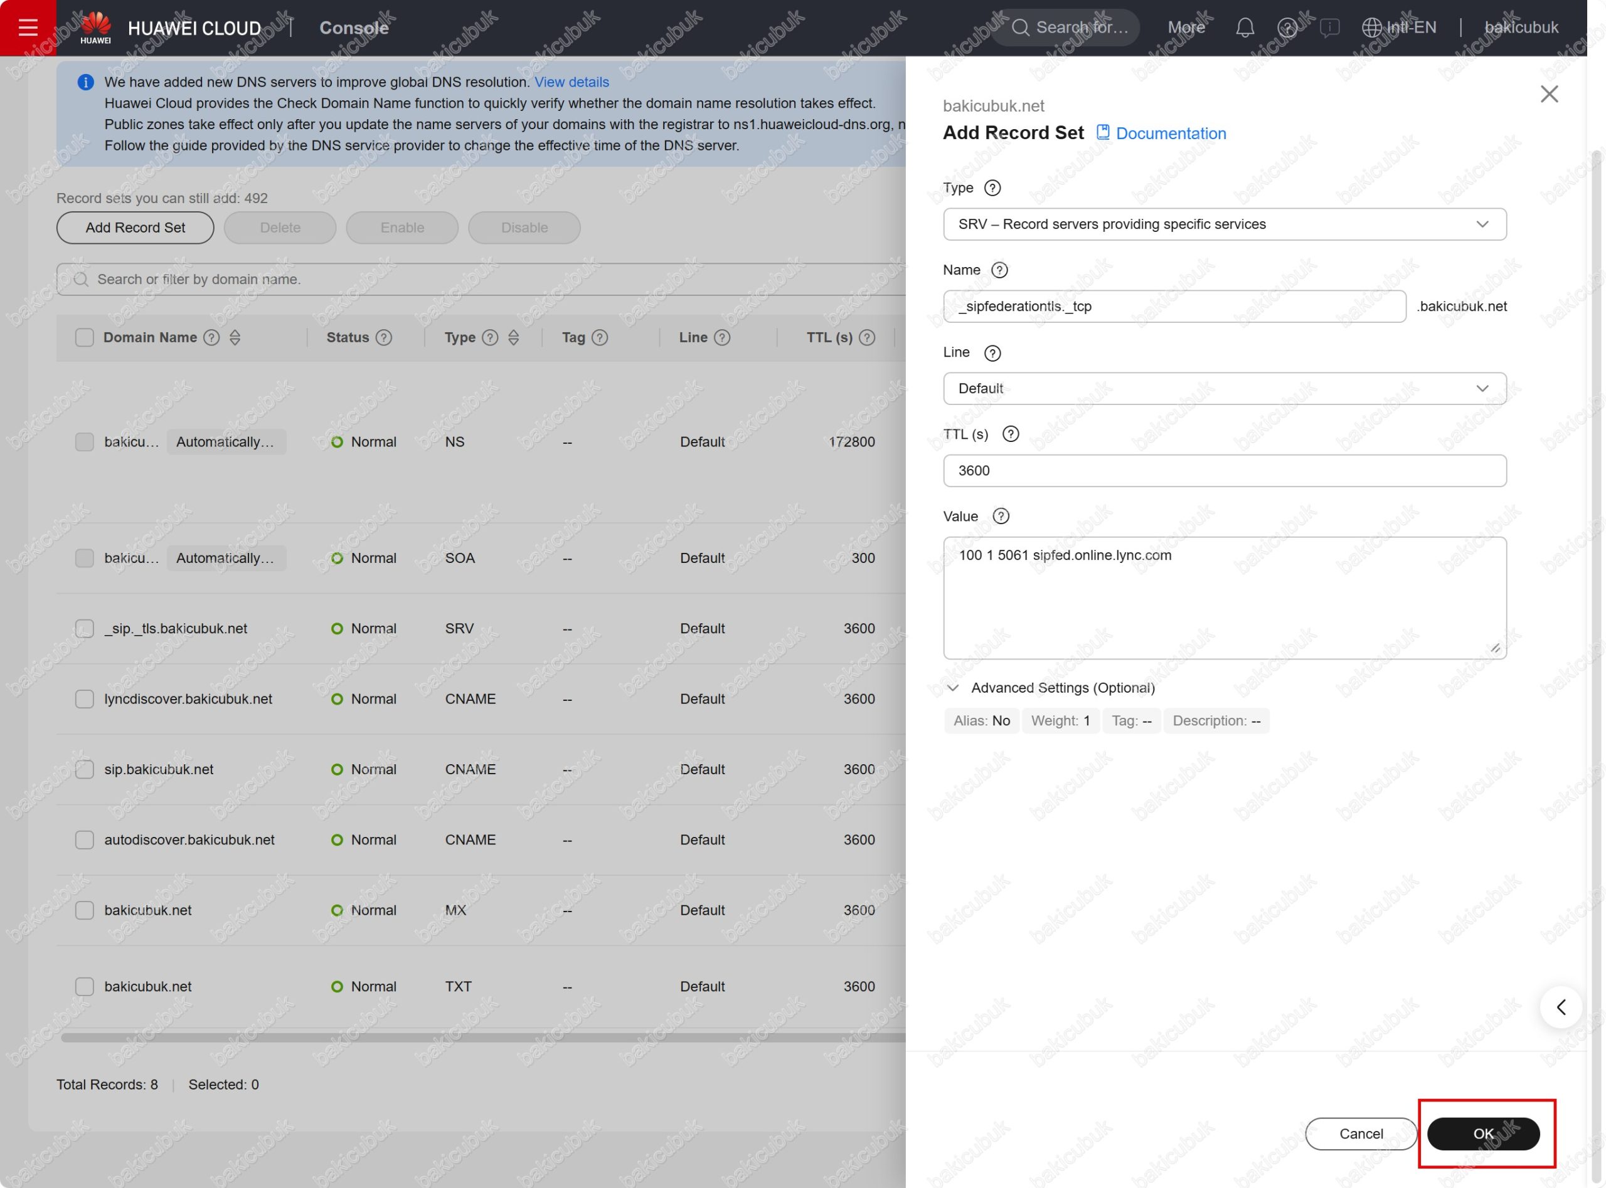This screenshot has width=1606, height=1188.
Task: Open the More menu in header
Action: click(1186, 28)
